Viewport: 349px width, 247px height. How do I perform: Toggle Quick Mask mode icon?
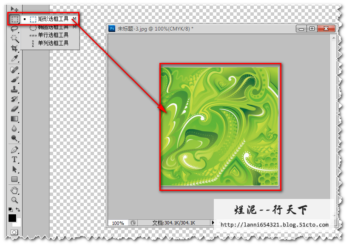click(14, 232)
